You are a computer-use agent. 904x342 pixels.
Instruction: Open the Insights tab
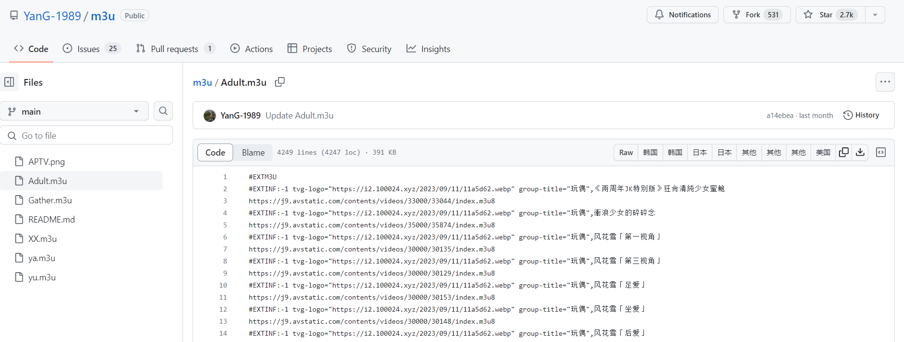[x=428, y=49]
